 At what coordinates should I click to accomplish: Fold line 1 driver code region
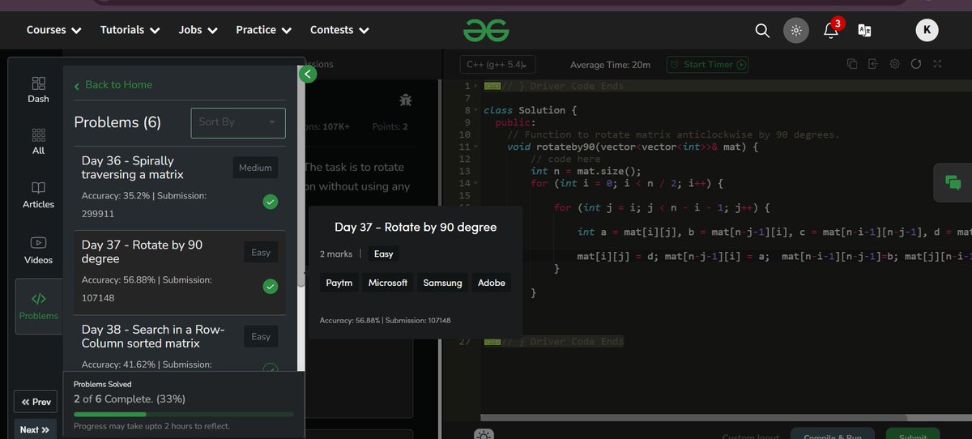(x=477, y=86)
